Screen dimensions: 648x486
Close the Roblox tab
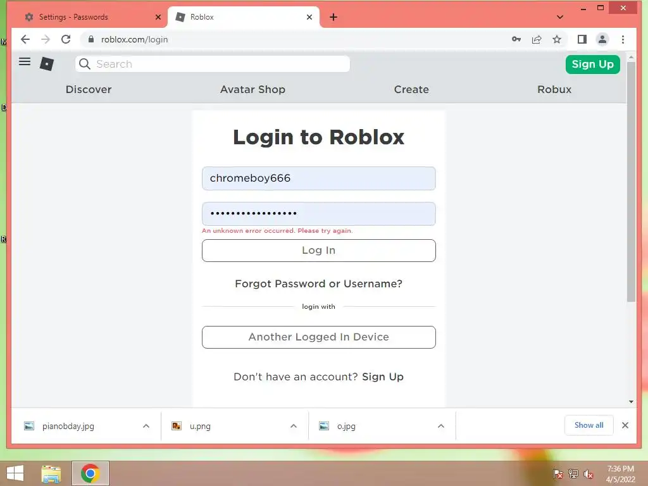point(309,17)
